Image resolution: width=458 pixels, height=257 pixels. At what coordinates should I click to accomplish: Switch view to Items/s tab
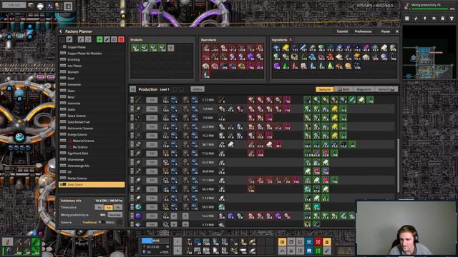coord(386,89)
